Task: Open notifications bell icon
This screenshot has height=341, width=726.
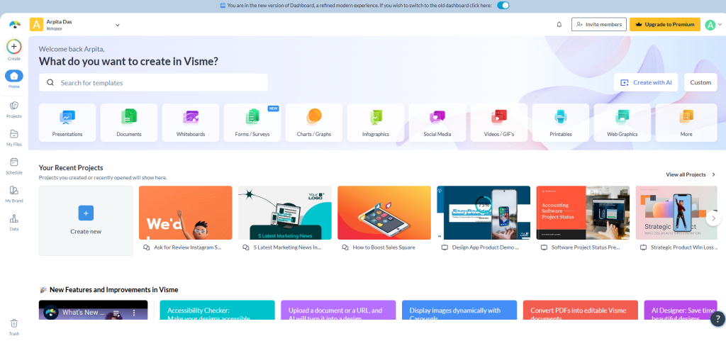Action: 559,25
